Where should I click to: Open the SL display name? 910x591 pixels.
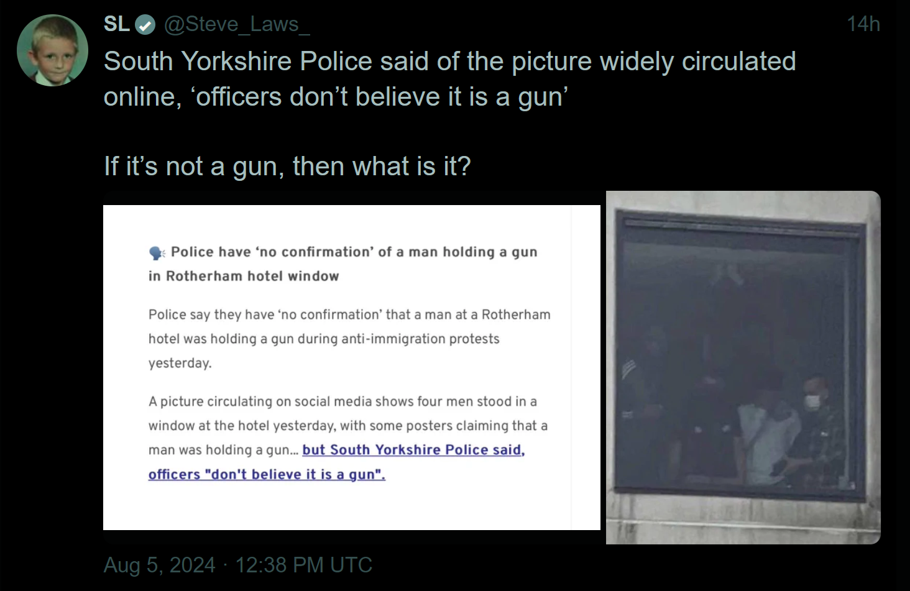point(116,24)
